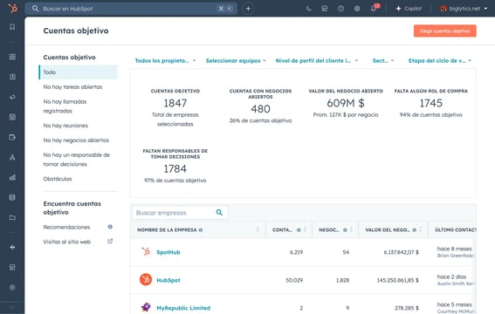The height and width of the screenshot is (314, 495).
Task: Open the folder library icon in sidebar
Action: (12, 217)
